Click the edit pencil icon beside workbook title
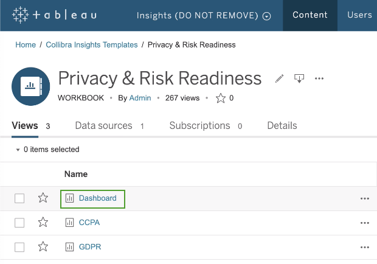 279,78
